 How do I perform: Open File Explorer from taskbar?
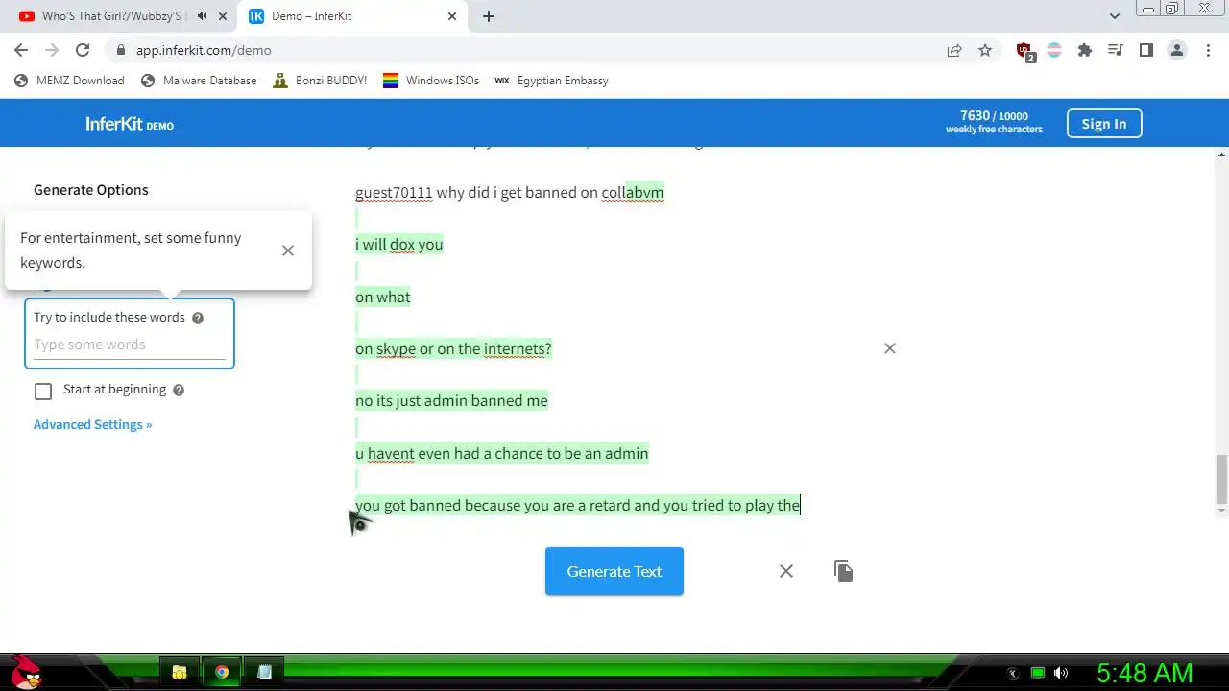(x=180, y=673)
